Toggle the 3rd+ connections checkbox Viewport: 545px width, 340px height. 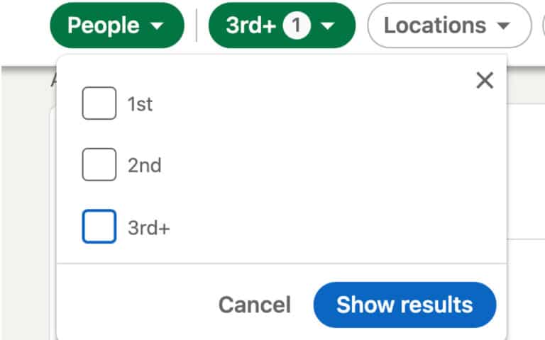[99, 227]
